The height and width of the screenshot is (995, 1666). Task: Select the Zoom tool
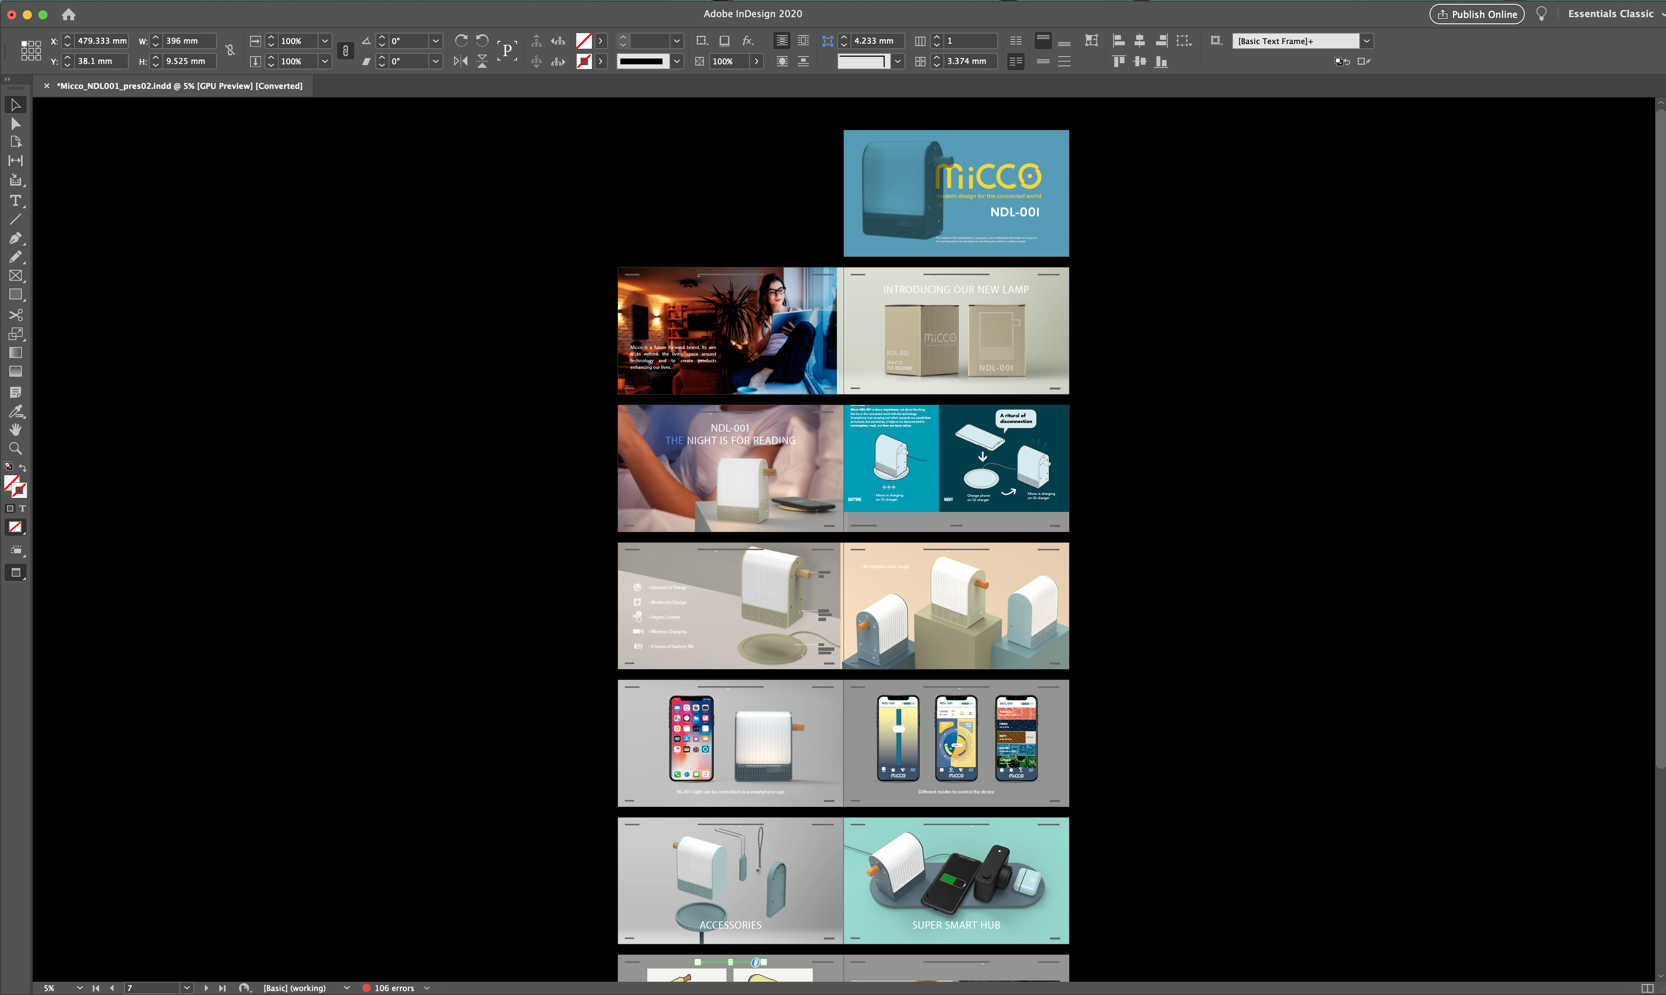coord(16,448)
